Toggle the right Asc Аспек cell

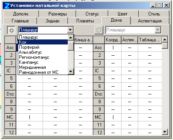(x=130, y=48)
